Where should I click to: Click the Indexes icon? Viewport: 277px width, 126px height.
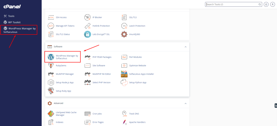[x=51, y=122]
